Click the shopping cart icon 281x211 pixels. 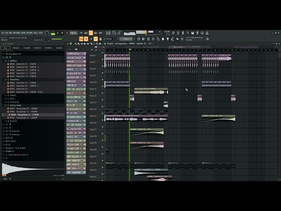click(x=182, y=39)
